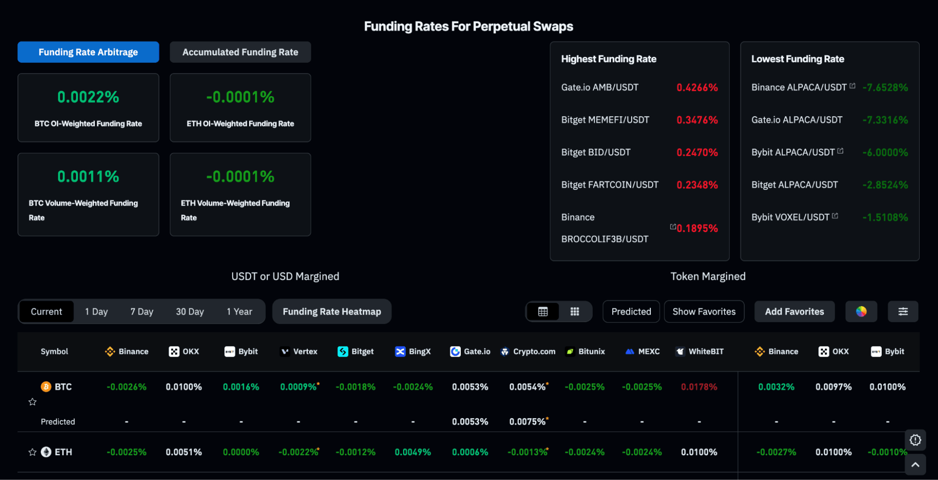Click the scroll-to-top chevron button

(915, 465)
